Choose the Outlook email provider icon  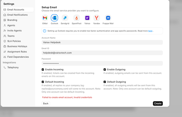click(54, 18)
